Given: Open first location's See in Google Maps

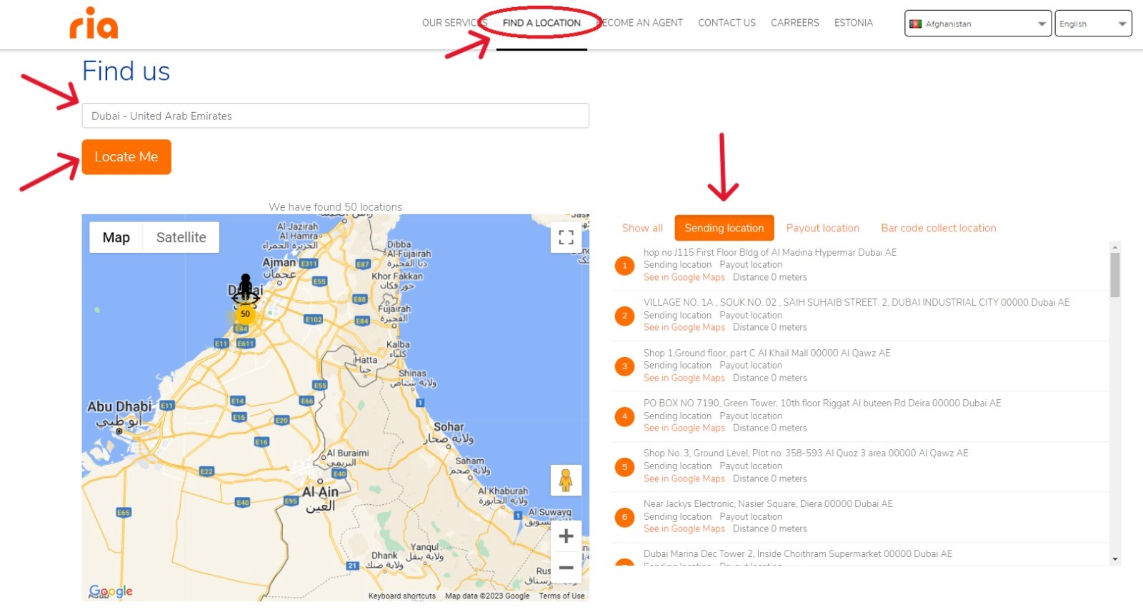Looking at the screenshot, I should 684,278.
